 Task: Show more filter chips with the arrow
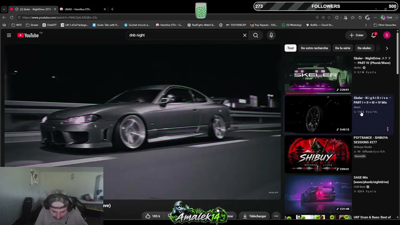coord(387,48)
